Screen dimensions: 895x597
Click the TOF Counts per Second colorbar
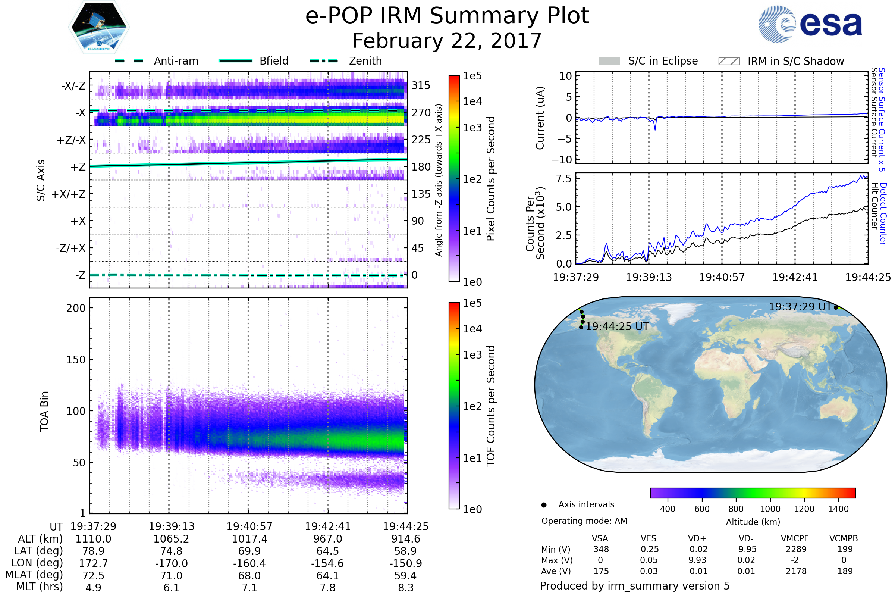454,406
